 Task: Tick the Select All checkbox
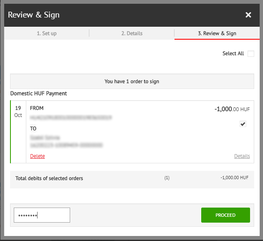click(250, 53)
